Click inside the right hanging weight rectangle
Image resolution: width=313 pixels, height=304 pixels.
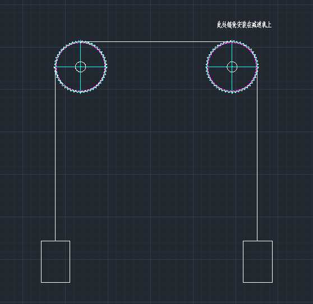(x=257, y=262)
